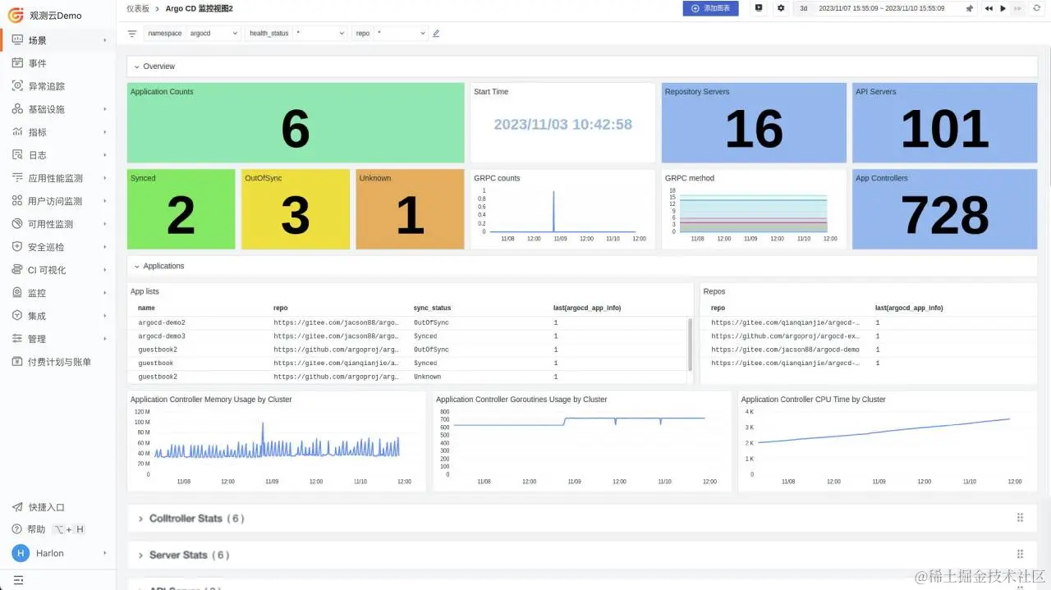The height and width of the screenshot is (590, 1051).
Task: Click the 应用性能监测 icon in sidebar
Action: pyautogui.click(x=17, y=178)
